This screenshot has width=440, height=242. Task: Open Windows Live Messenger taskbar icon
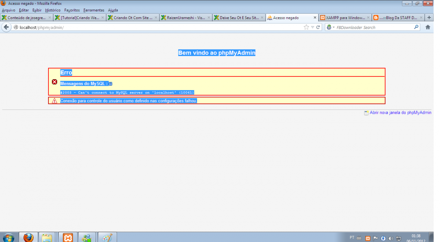87,238
